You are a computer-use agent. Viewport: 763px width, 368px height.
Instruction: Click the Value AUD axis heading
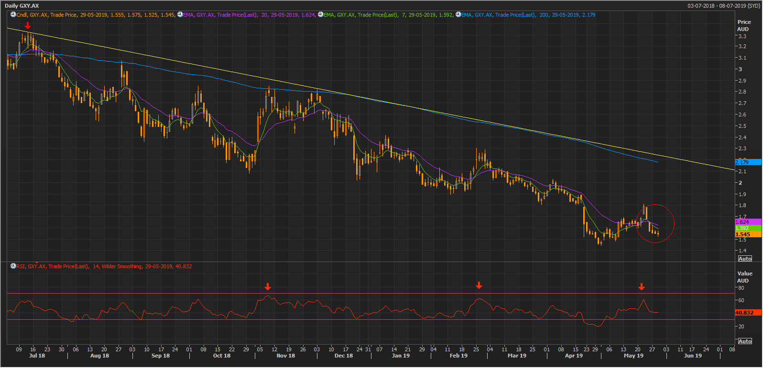(744, 277)
